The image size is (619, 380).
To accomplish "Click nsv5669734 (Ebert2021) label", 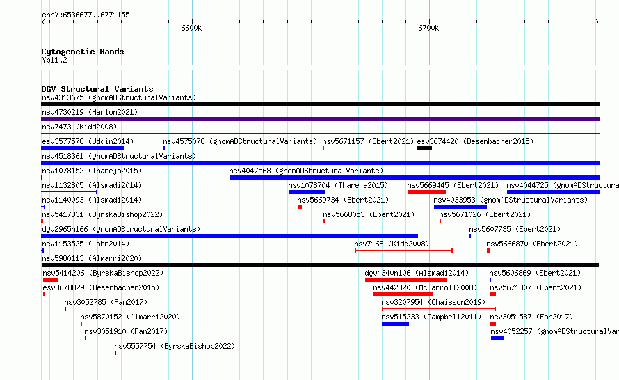I will tap(343, 200).
